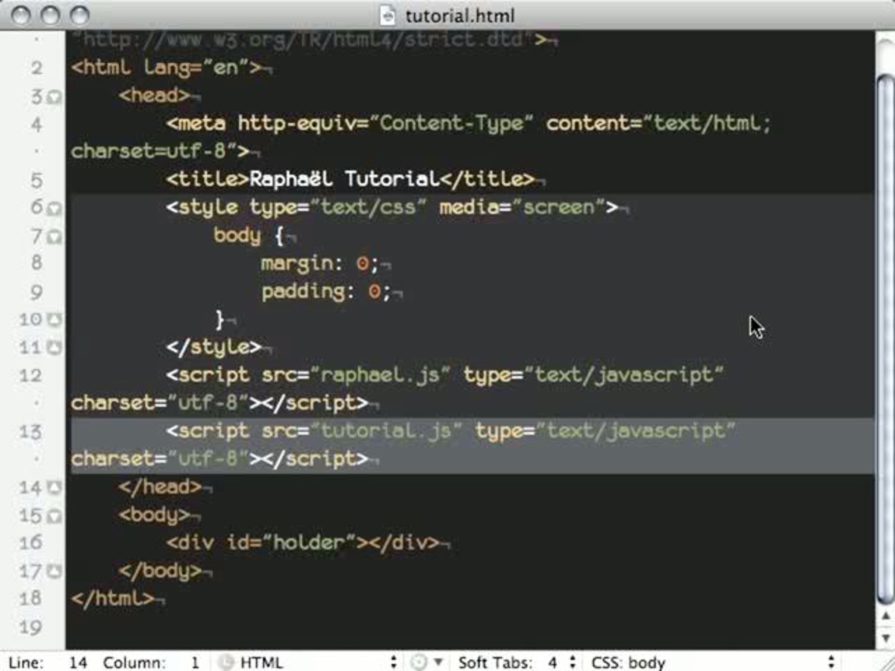Image resolution: width=895 pixels, height=671 pixels.
Task: Click line number 18 in the gutter
Action: (x=31, y=599)
